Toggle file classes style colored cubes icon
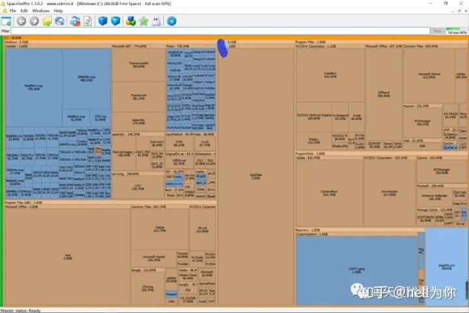This screenshot has height=313, width=469. [131, 21]
